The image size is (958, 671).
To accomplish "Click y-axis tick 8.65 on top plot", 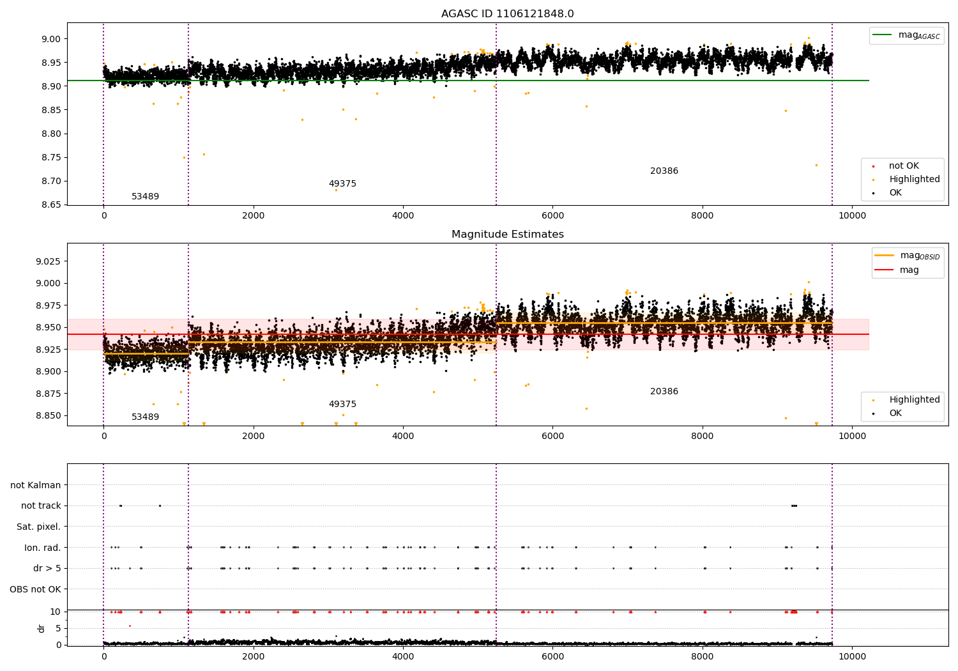I will 51,205.
